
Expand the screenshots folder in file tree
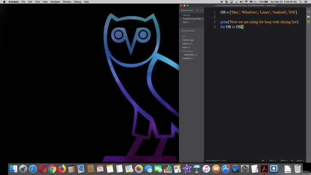[188, 51]
